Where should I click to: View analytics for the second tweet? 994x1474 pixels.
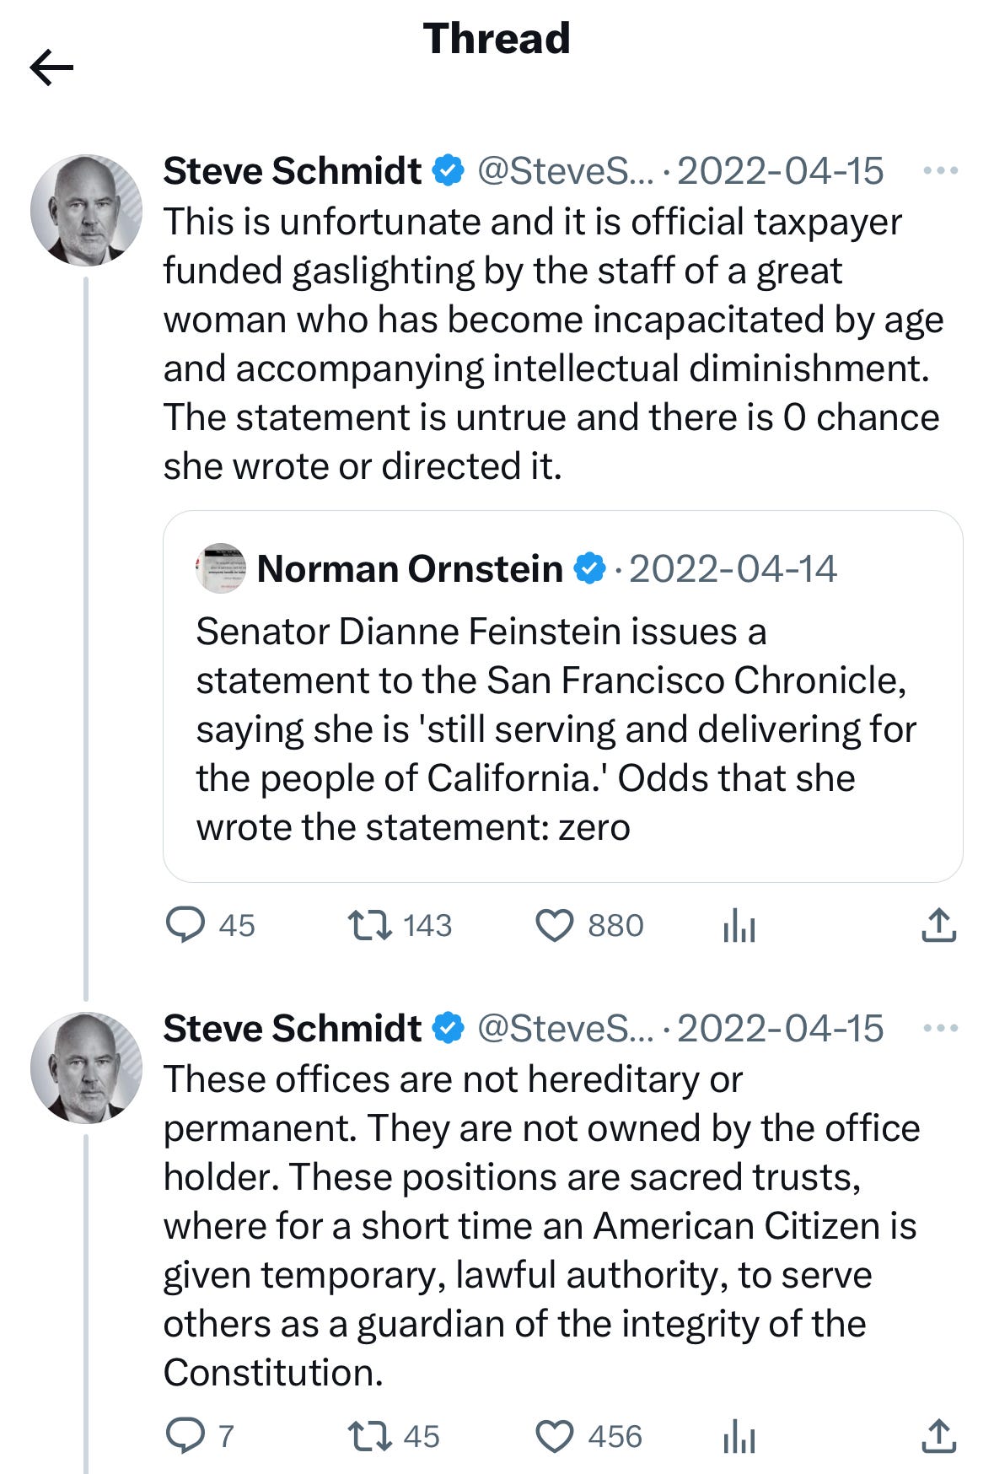pyautogui.click(x=739, y=1438)
